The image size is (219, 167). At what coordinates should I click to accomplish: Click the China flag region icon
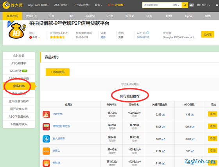tap(31, 38)
